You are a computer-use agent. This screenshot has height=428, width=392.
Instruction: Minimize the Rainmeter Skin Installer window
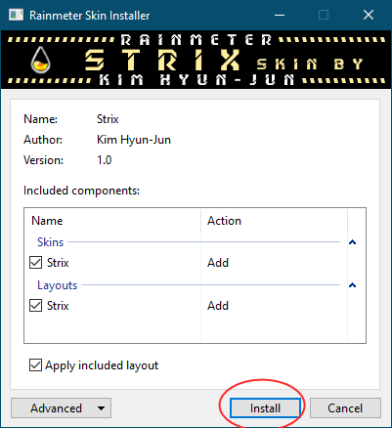(280, 15)
